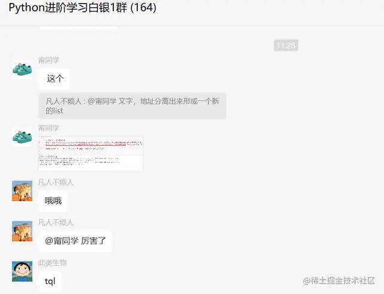Image resolution: width=384 pixels, height=294 pixels.
Task: Click the "这个" message bubble
Action: point(54,79)
